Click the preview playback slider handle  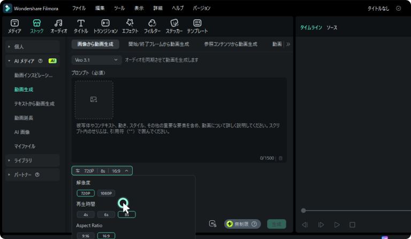pyautogui.click(x=303, y=211)
